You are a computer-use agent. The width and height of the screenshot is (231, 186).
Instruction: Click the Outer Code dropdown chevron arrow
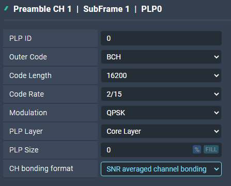click(217, 57)
